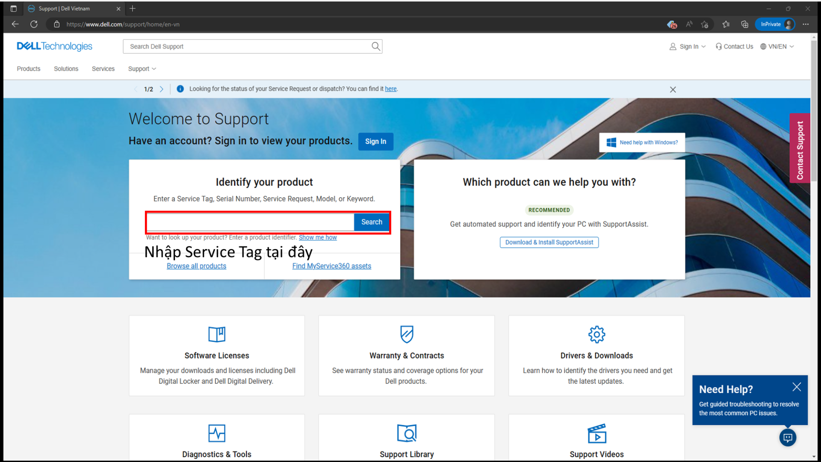Click the Support Videos clapperboard icon
The width and height of the screenshot is (821, 462).
597,433
